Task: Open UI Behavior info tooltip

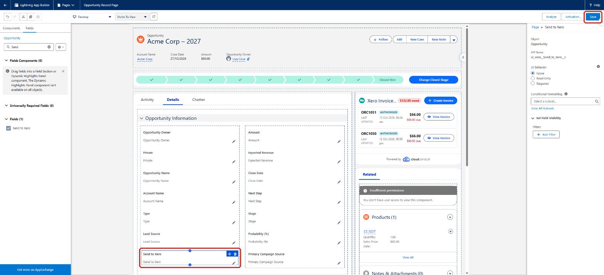Action: click(598, 67)
